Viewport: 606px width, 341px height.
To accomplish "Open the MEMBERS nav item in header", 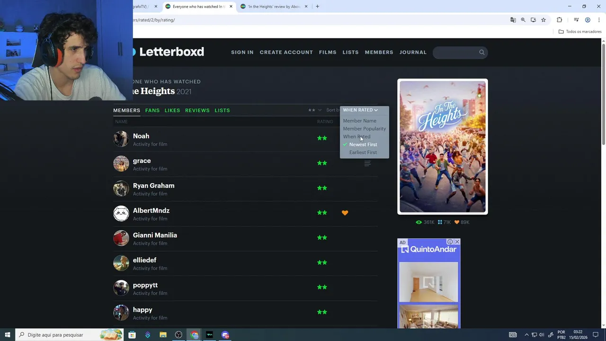I will [379, 52].
